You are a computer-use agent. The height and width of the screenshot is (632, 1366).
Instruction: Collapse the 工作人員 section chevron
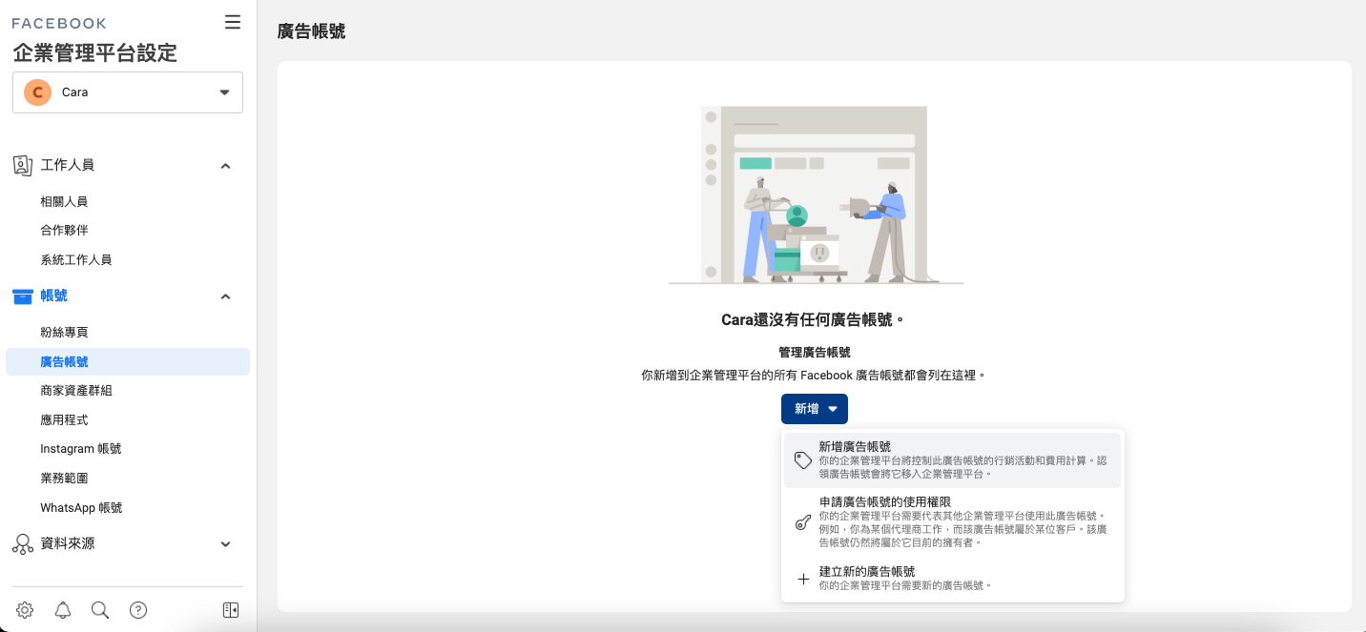225,166
